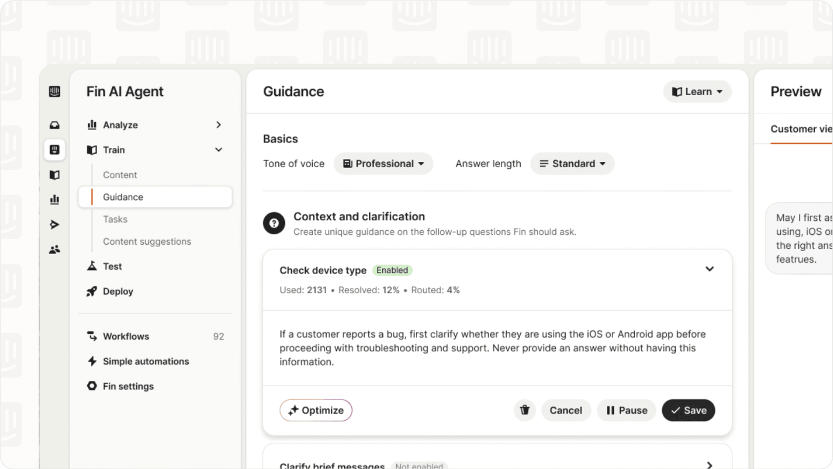Click the Not enabled badge
This screenshot has width=833, height=469.
(x=419, y=466)
